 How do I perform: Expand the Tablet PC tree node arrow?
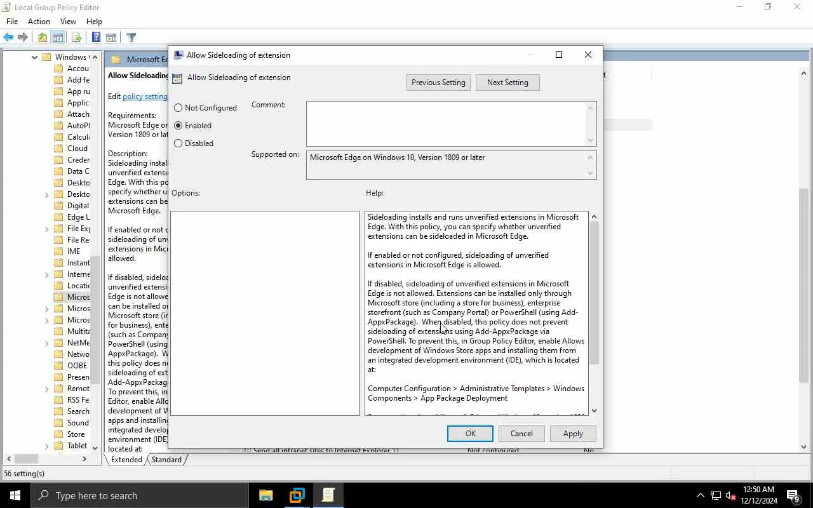pos(46,446)
